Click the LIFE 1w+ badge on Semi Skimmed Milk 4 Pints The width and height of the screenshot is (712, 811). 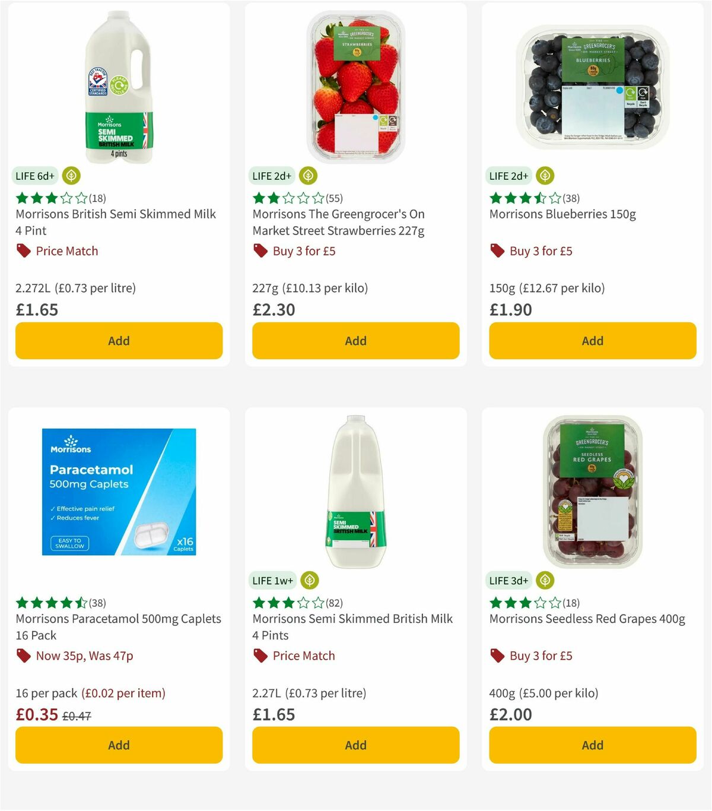272,581
